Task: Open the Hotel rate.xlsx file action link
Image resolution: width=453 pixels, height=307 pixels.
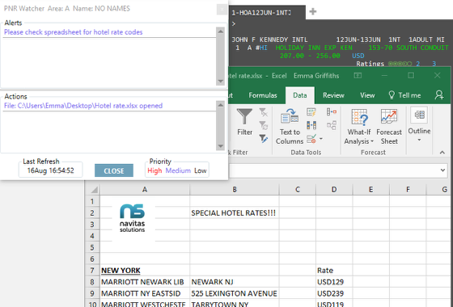Action: coord(83,106)
